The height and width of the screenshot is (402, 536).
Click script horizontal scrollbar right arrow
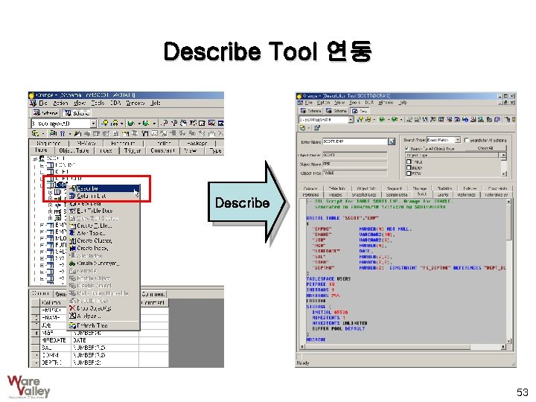[503, 347]
